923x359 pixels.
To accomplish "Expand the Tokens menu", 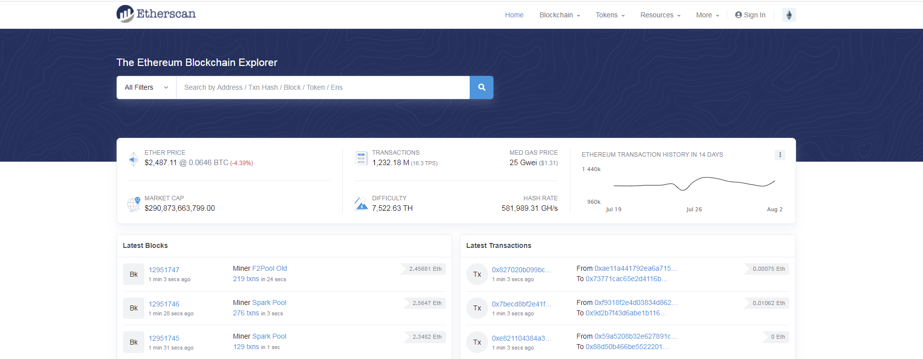I will (x=610, y=15).
